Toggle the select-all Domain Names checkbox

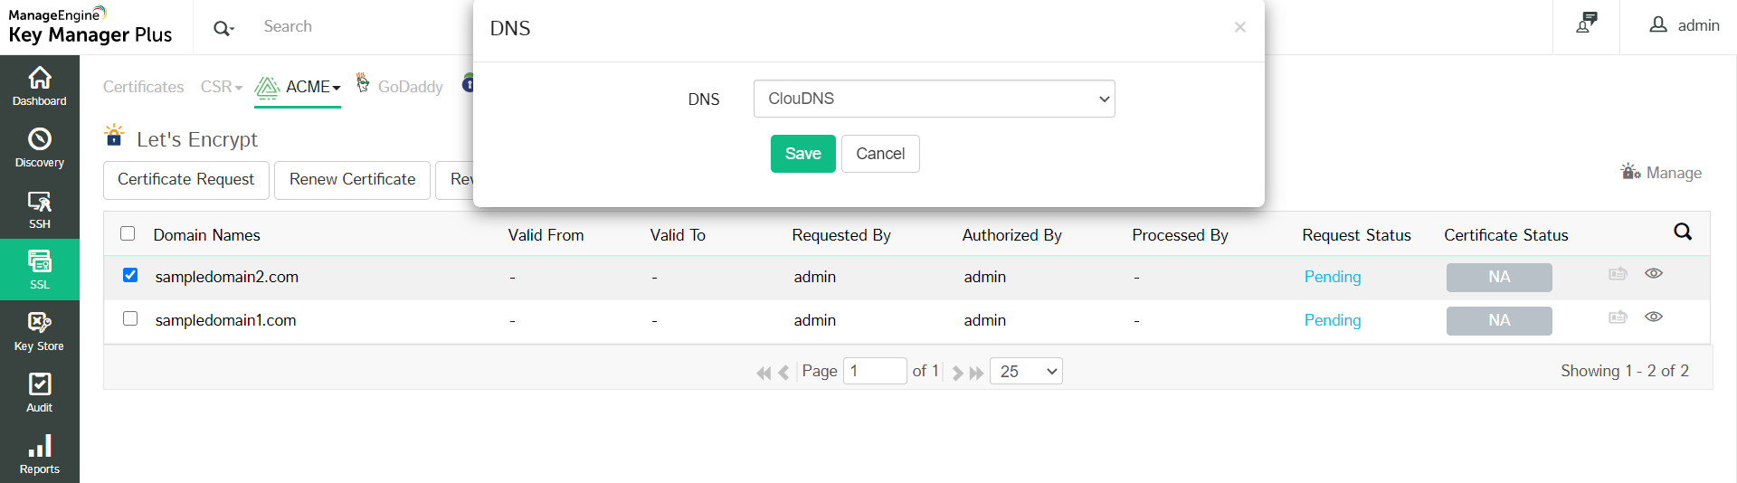coord(128,233)
